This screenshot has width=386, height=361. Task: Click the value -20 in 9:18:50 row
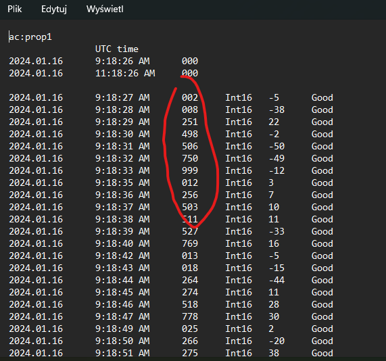276,341
